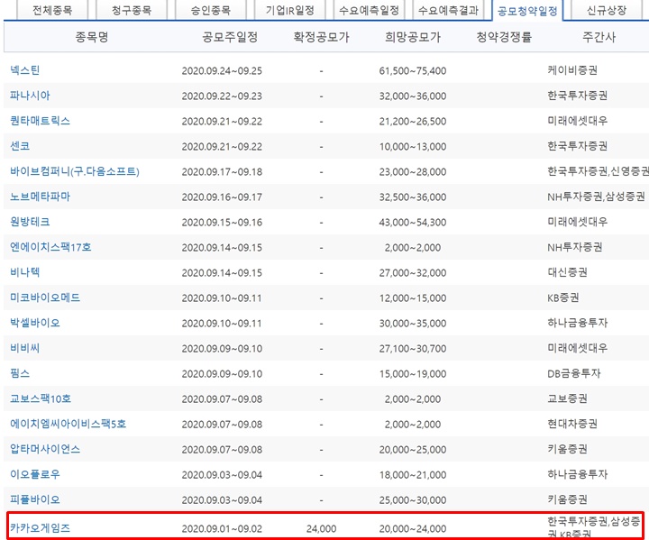
Task: Open the 엔에이치스팩17호 link
Action: 50,247
